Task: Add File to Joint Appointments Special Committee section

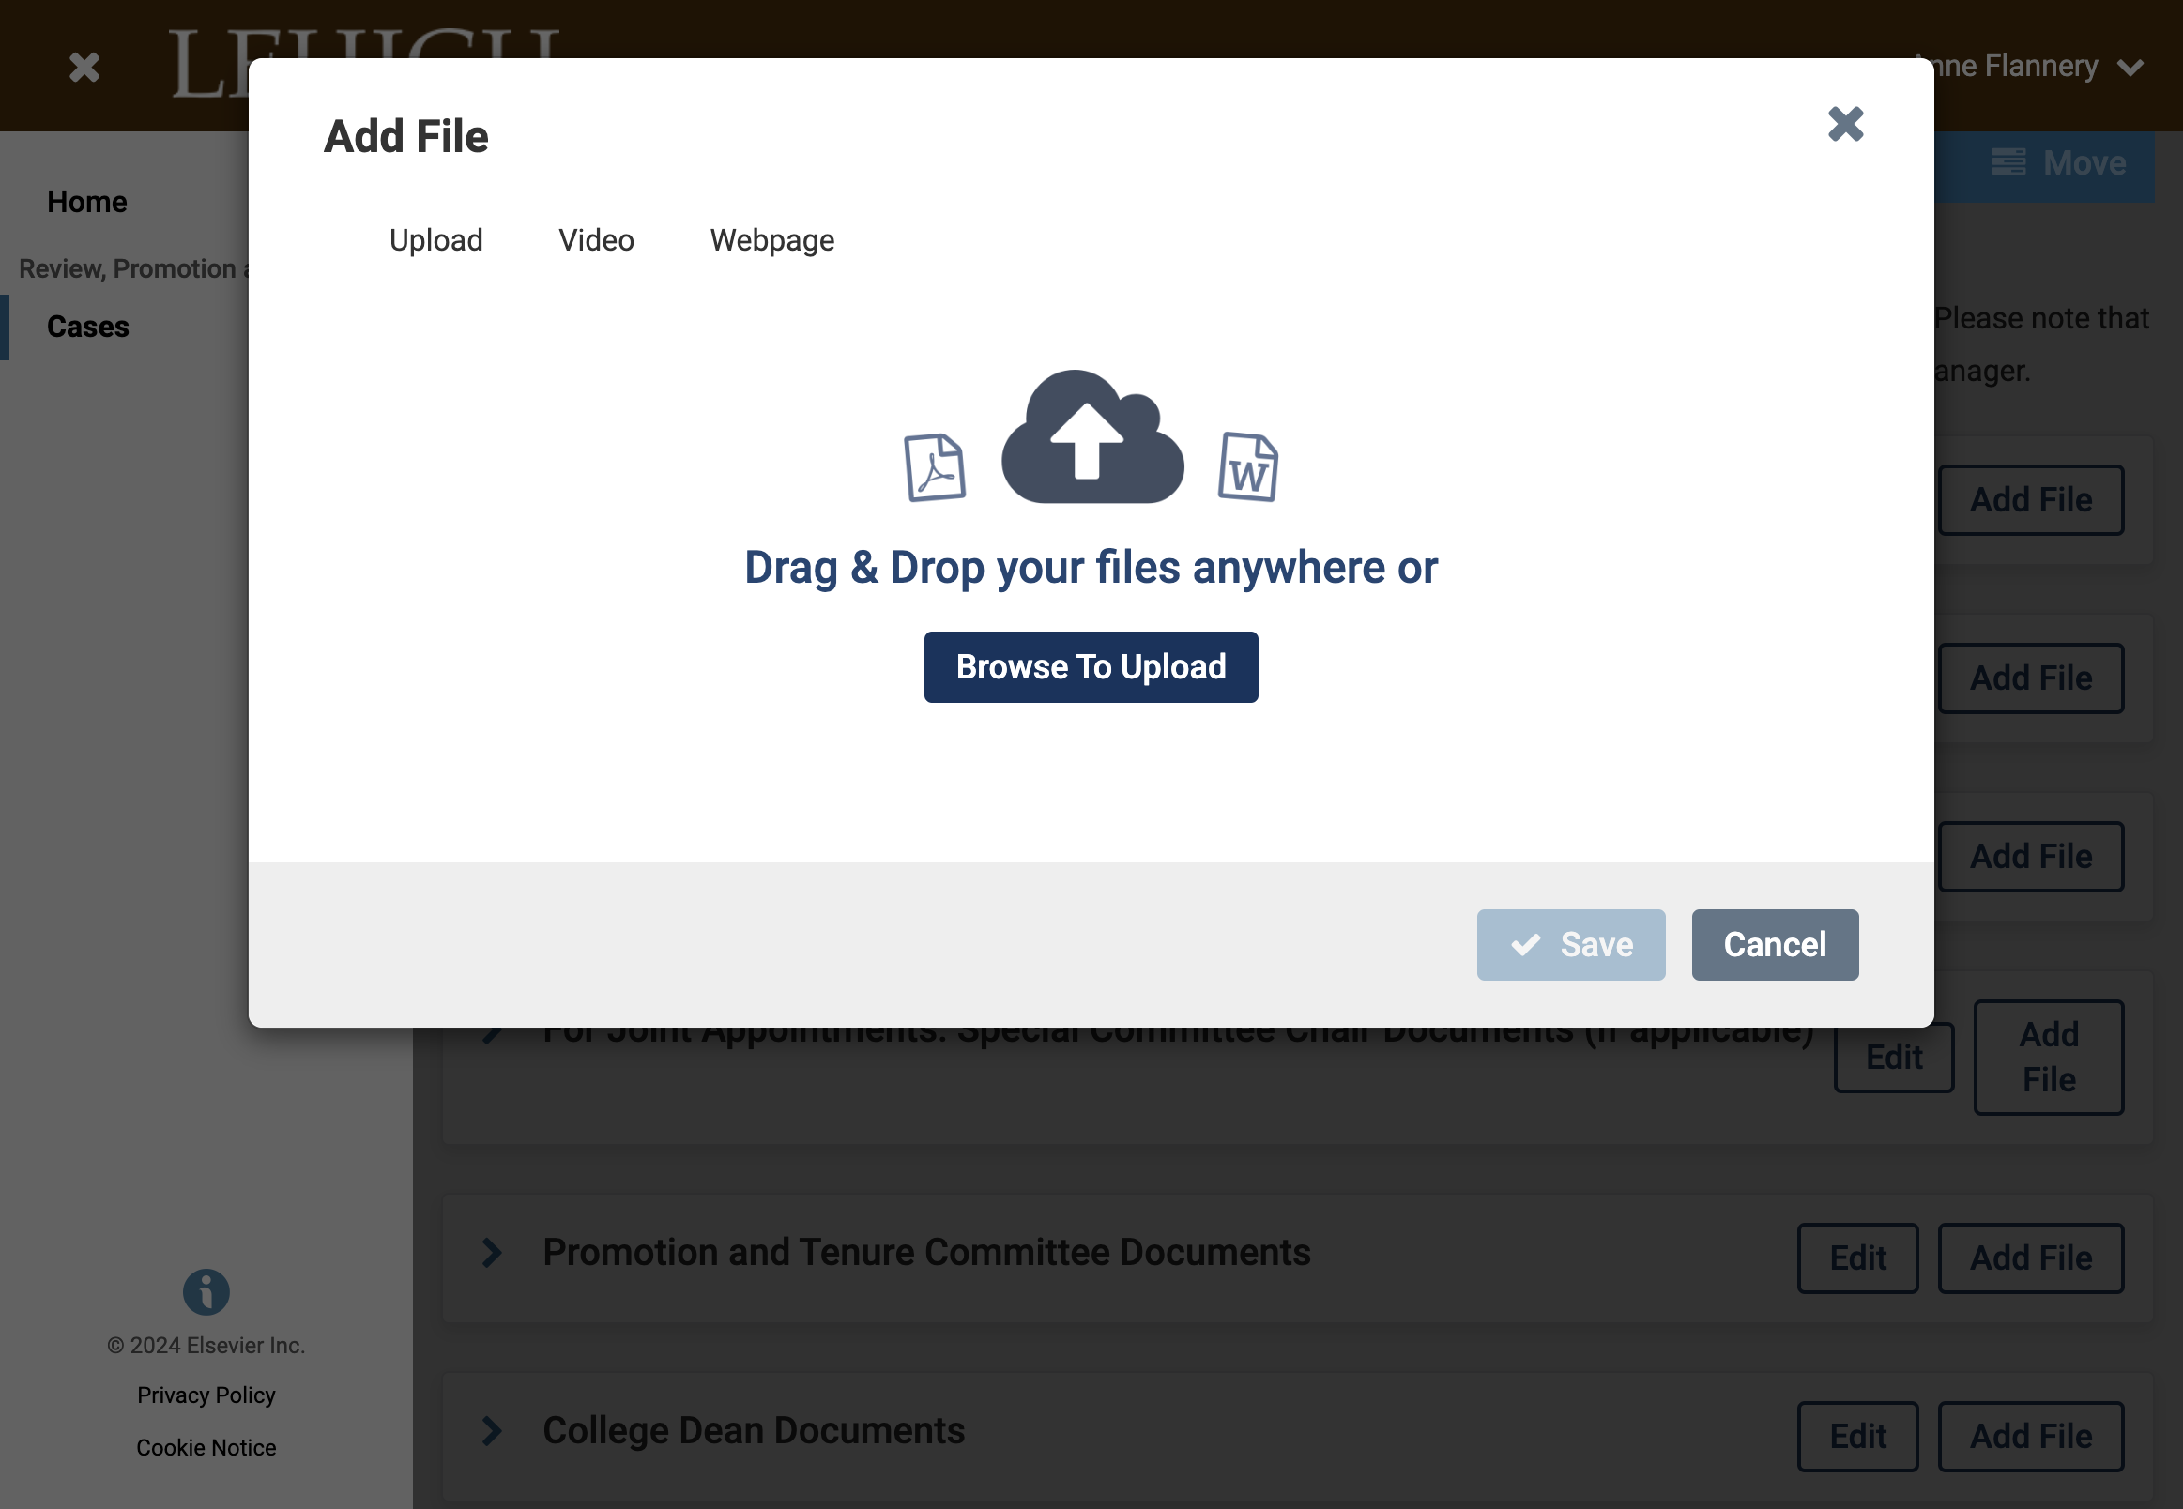Action: (2049, 1057)
